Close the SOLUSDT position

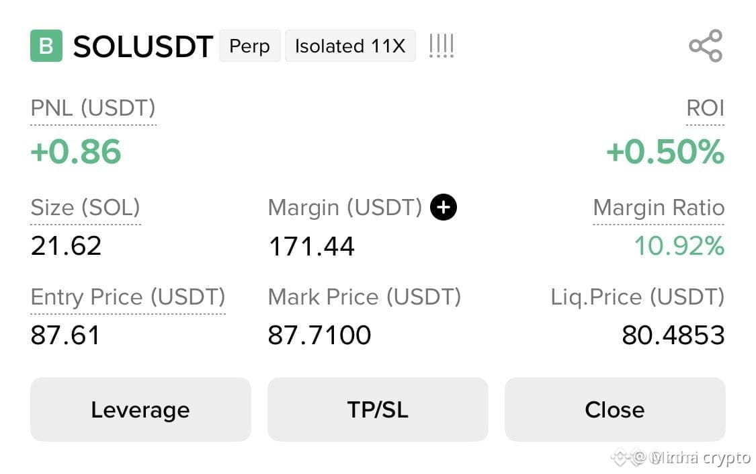click(615, 409)
